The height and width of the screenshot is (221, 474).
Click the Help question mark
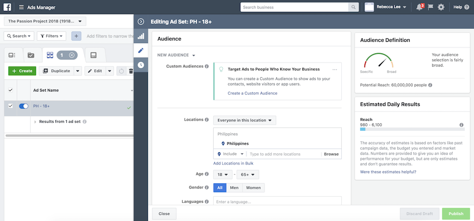pyautogui.click(x=467, y=7)
